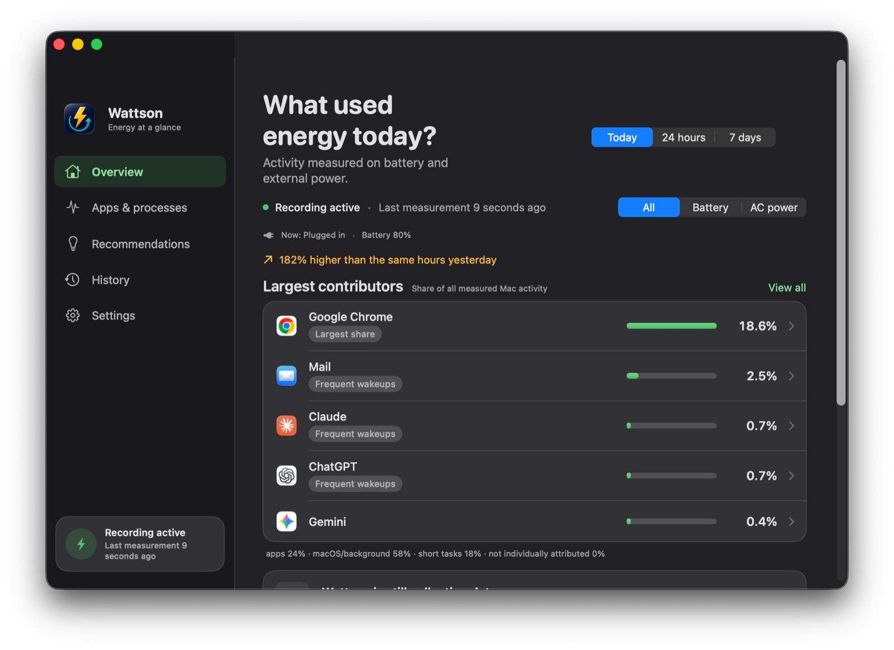Filter by Battery power only
Screen dimensions: 894x650
point(710,207)
